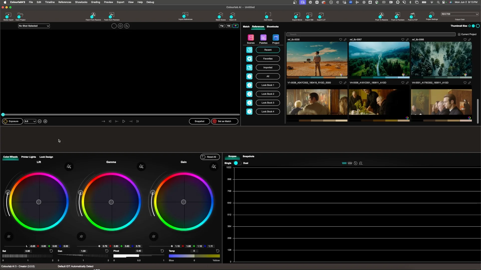Screen dimensions: 481x270
Task: Open the exposure value 0.0 dropdown
Action: point(30,121)
